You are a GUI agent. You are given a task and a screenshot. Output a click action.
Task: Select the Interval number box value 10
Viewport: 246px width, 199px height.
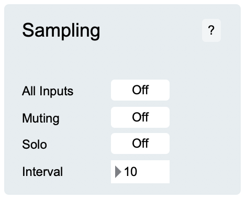point(130,172)
